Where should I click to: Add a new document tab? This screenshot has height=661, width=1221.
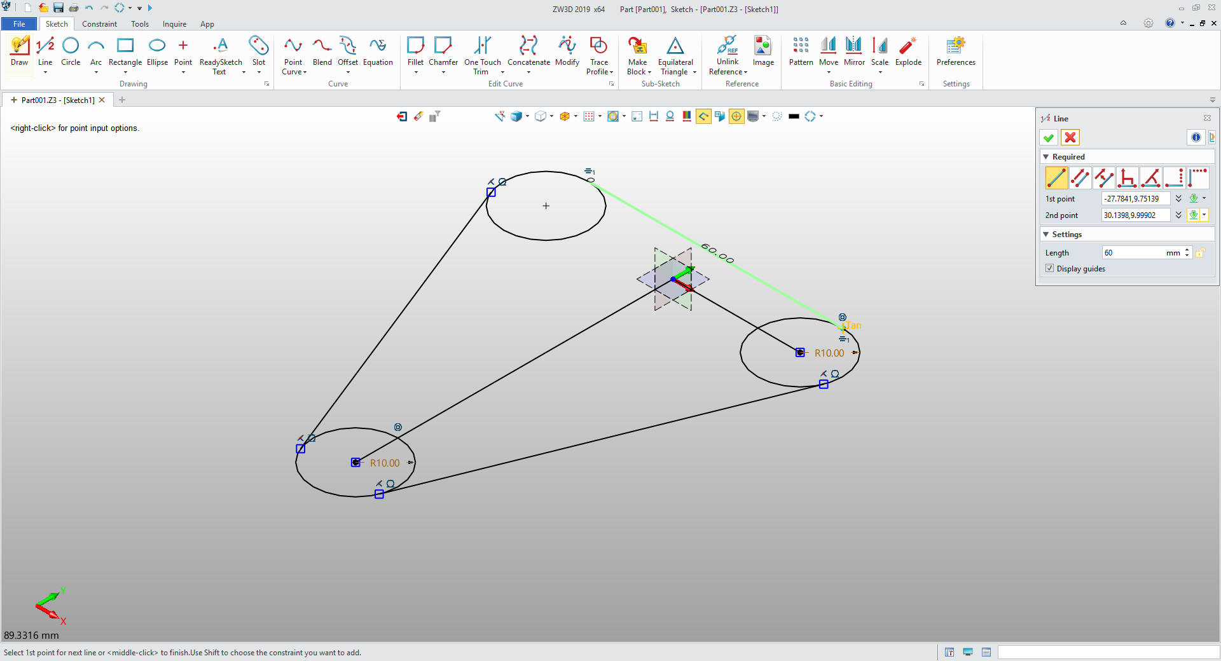click(x=122, y=100)
